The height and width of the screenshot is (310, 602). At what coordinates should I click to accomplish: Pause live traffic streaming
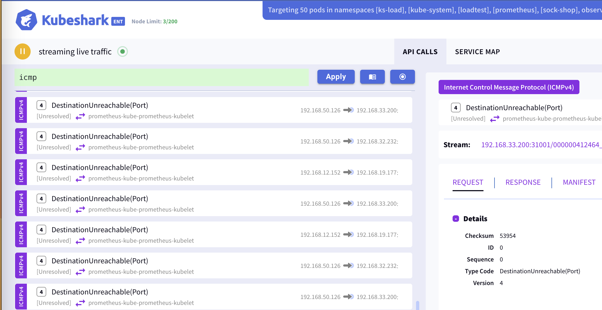tap(23, 51)
